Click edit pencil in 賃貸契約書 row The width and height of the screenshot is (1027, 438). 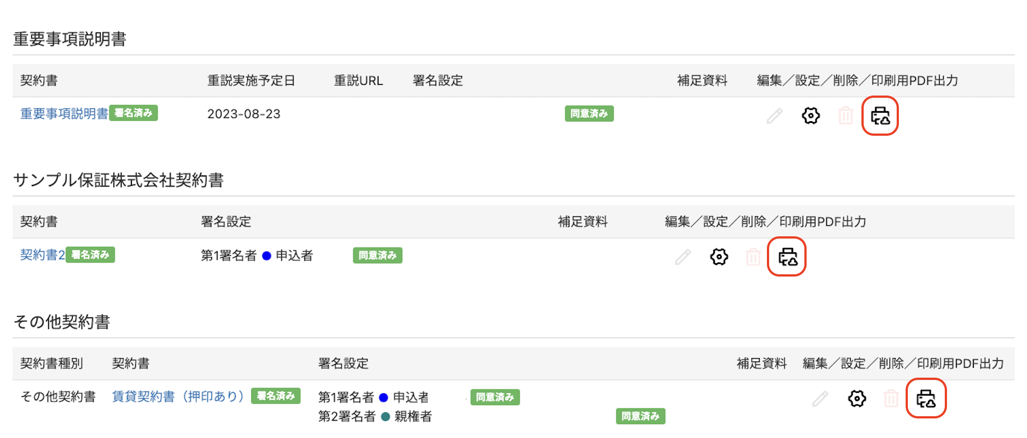820,398
